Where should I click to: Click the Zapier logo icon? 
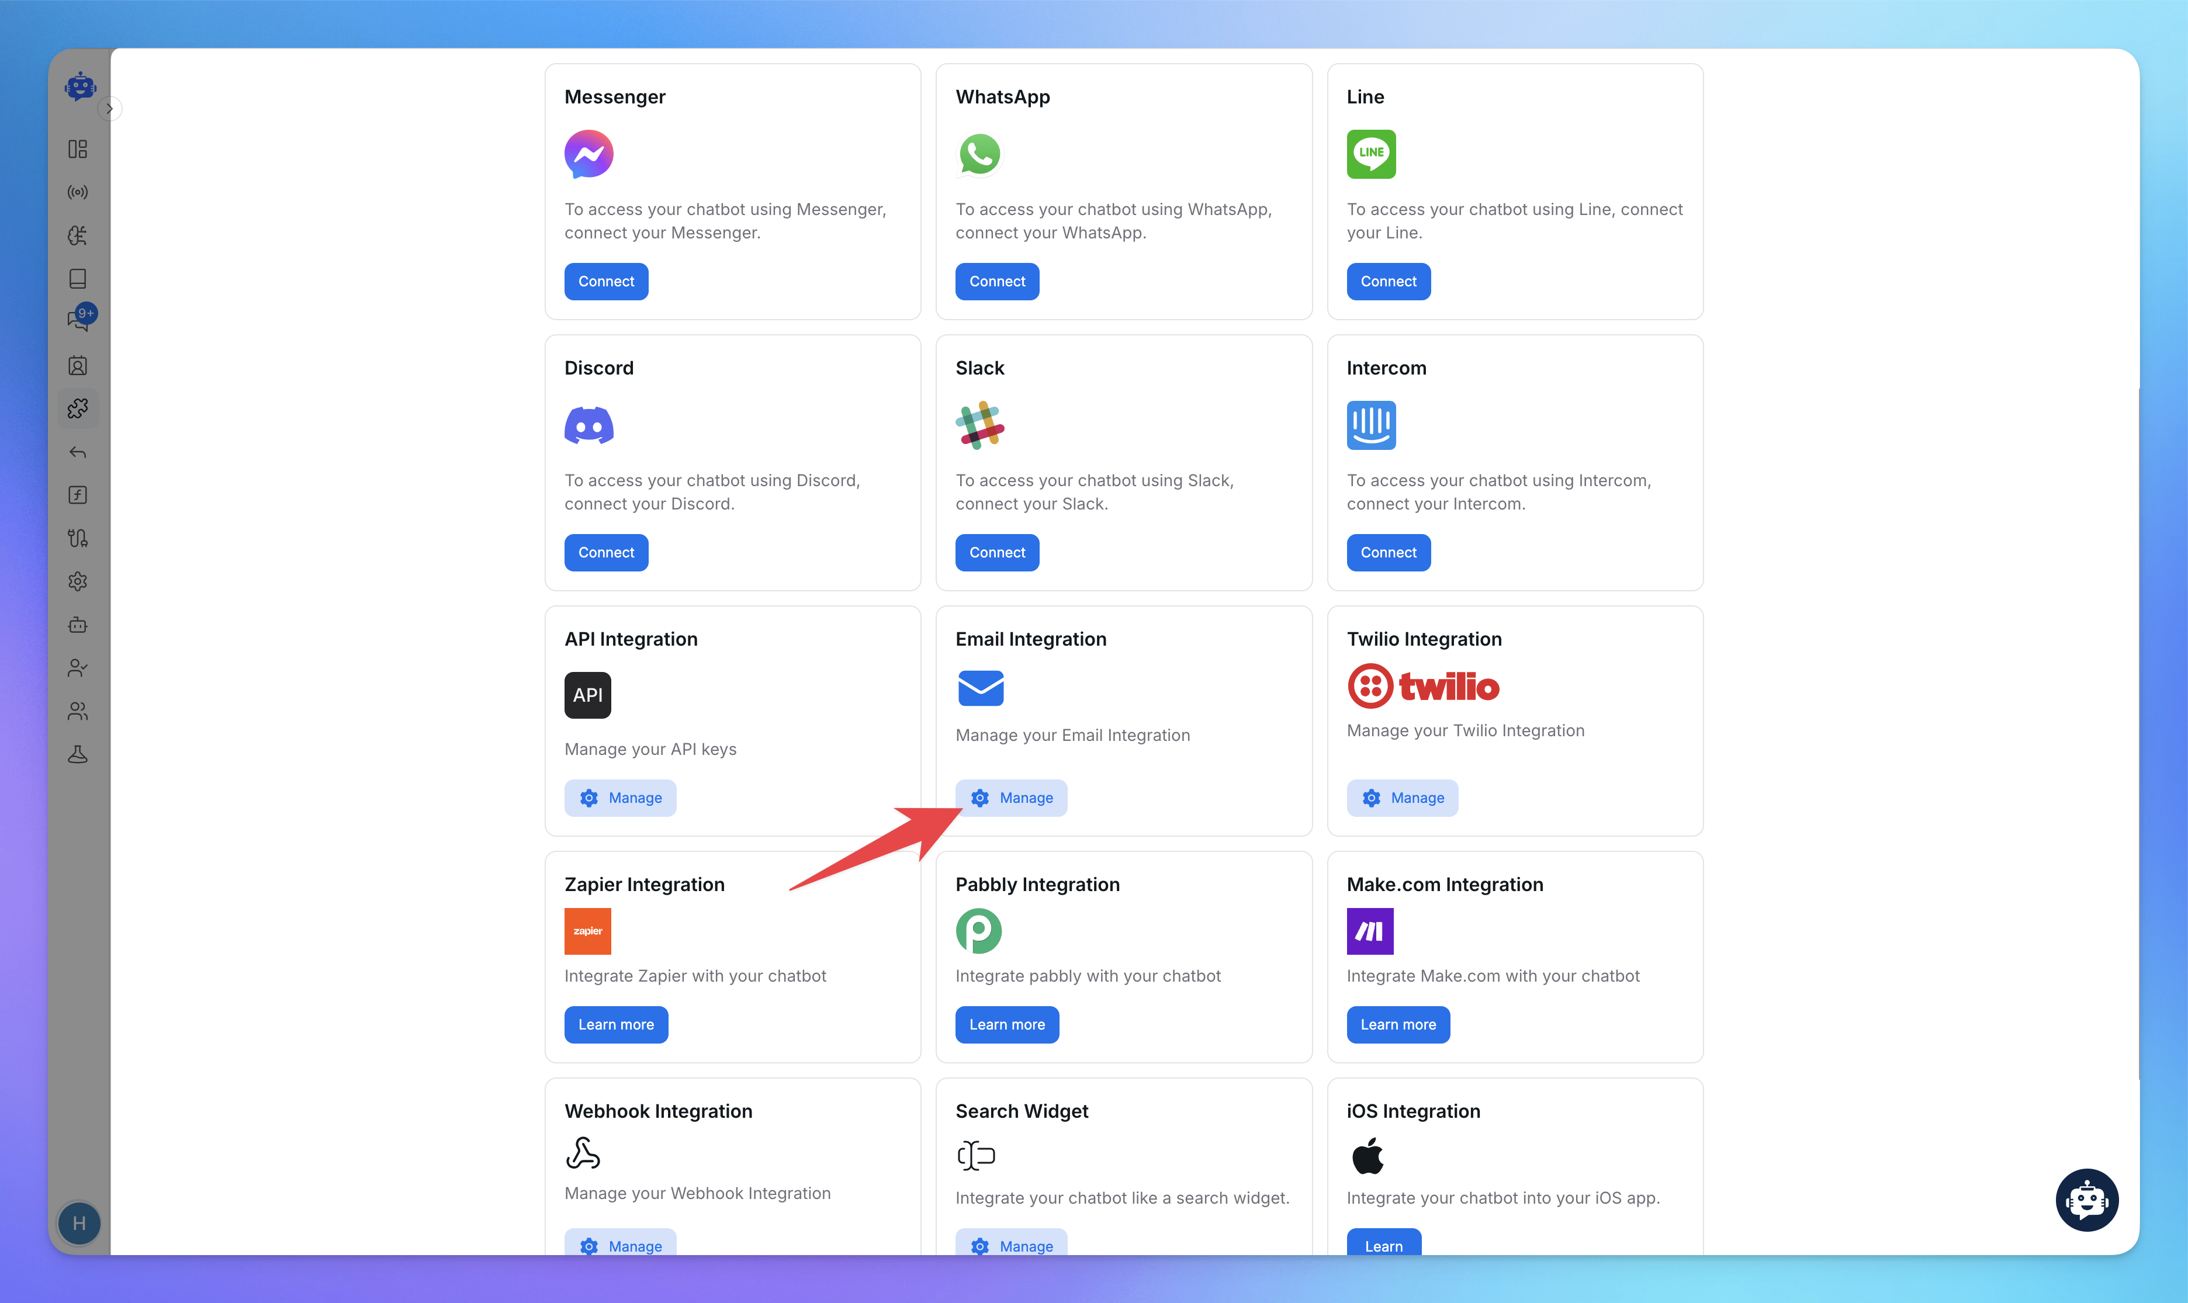[x=587, y=931]
